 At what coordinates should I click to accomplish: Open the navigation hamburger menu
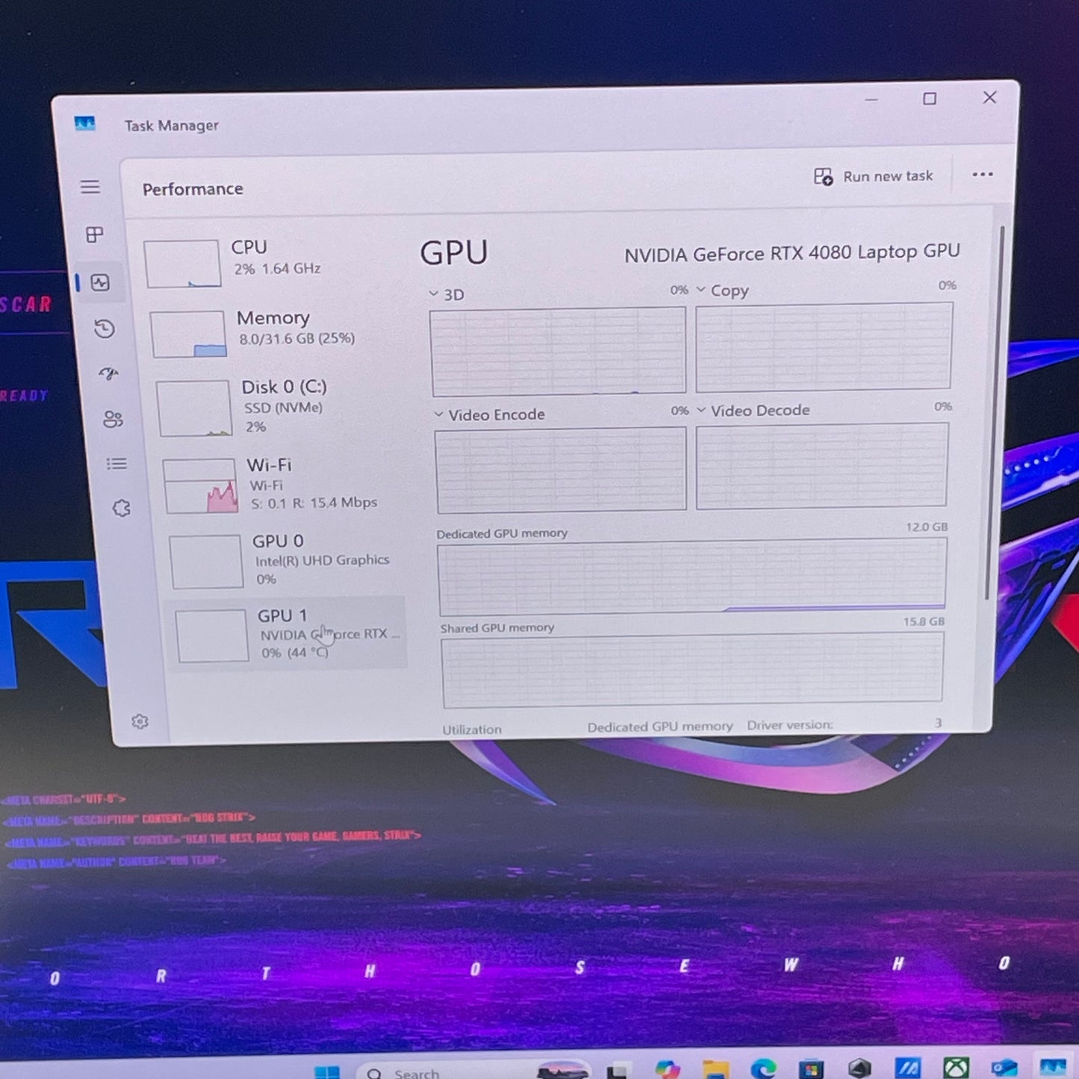point(90,187)
